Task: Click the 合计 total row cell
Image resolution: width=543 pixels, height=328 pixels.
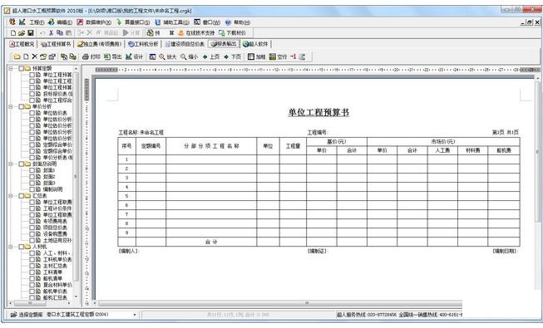Action: tap(211, 242)
